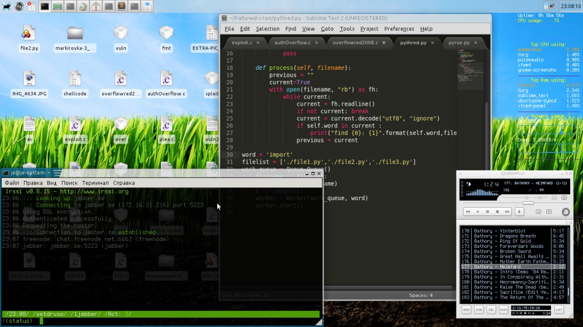Click the eject/open file button in Audacious

tap(519, 212)
